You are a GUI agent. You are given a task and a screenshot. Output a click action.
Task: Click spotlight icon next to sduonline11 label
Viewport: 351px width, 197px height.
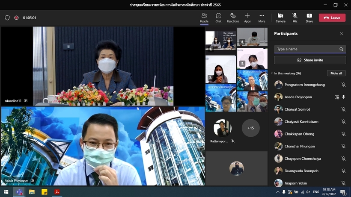pos(26,101)
